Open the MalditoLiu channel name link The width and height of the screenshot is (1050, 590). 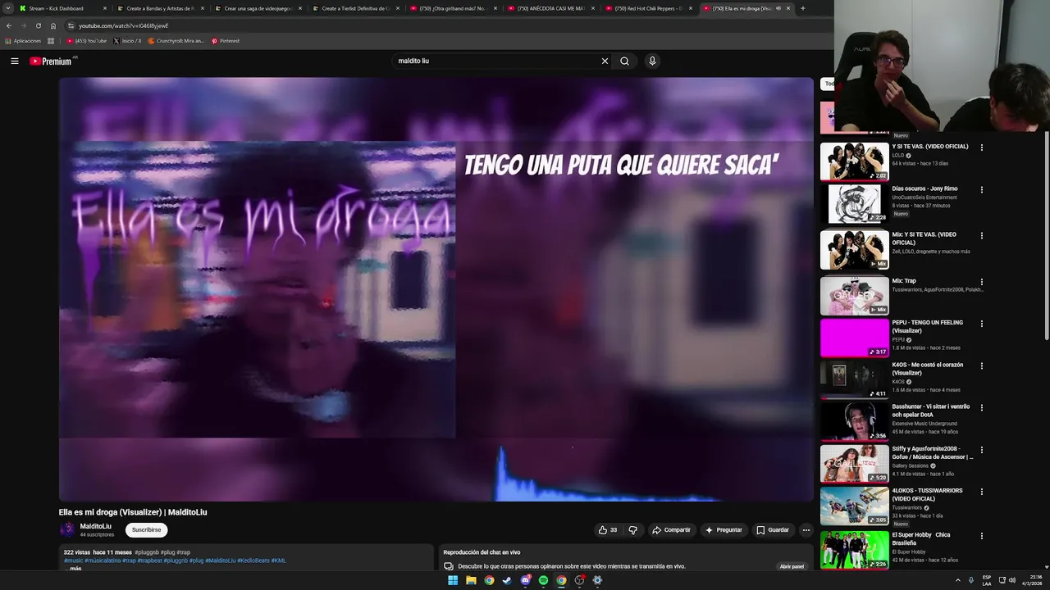pos(95,526)
